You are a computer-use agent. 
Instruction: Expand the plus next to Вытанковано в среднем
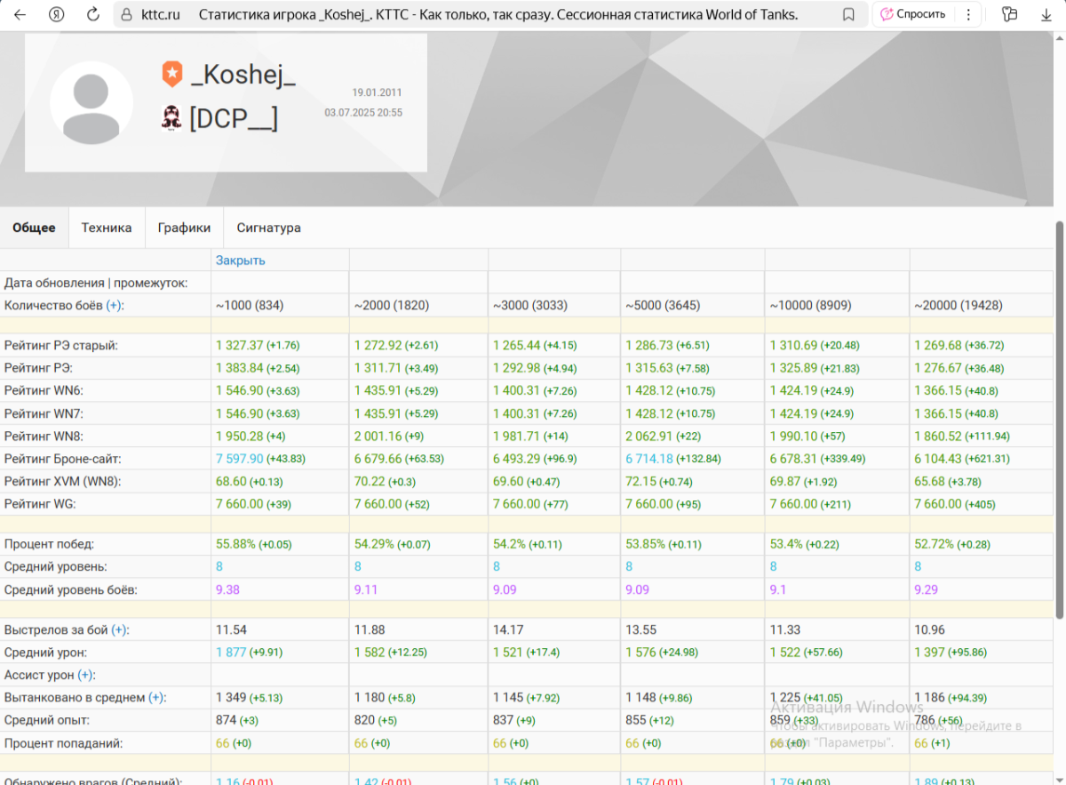(156, 698)
